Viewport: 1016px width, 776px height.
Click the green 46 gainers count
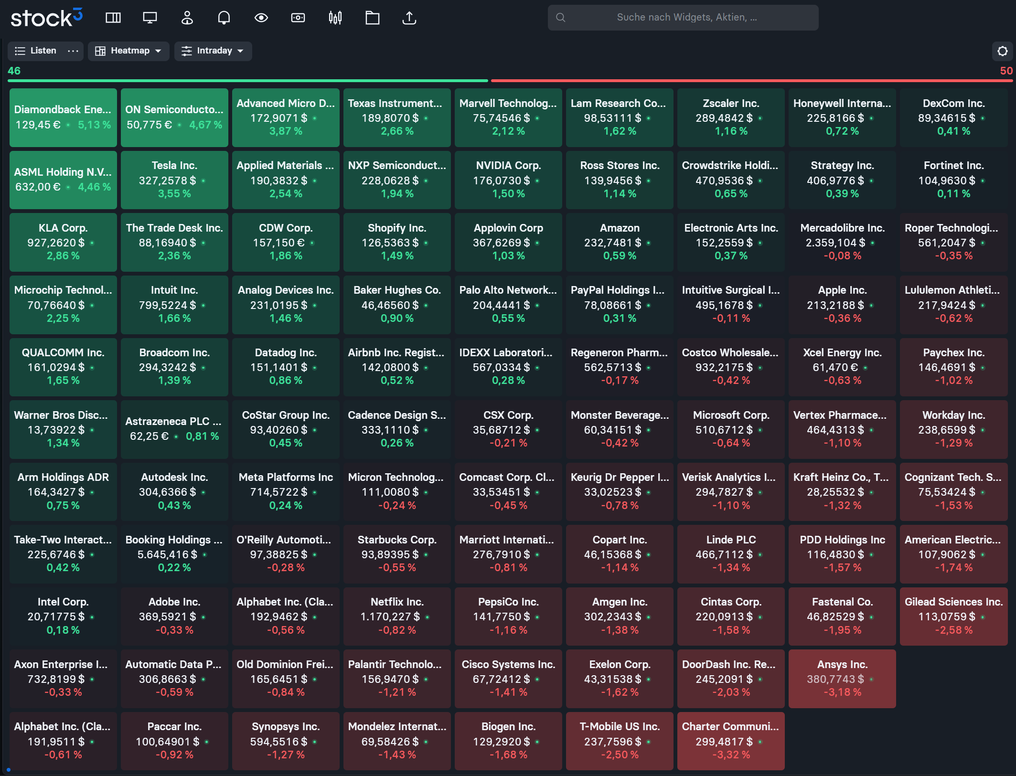click(x=14, y=71)
